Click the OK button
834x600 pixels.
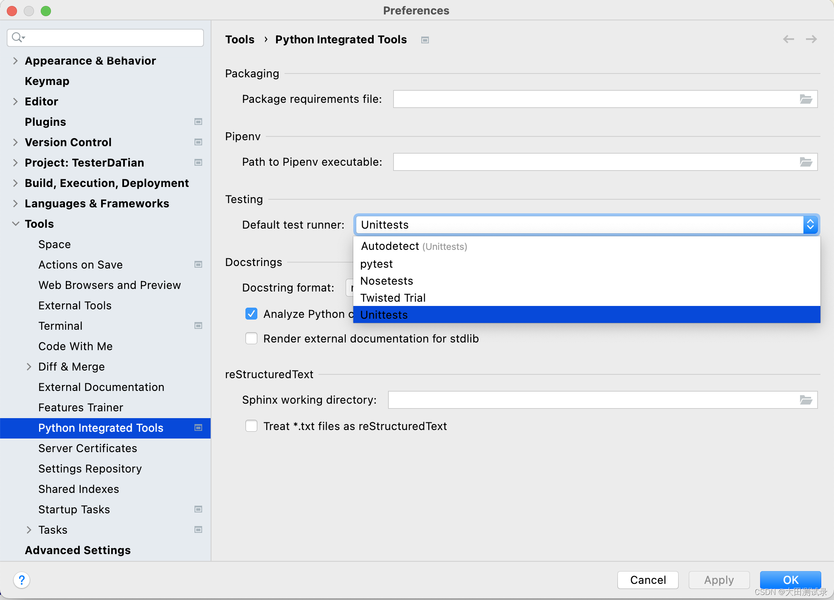[x=790, y=580]
